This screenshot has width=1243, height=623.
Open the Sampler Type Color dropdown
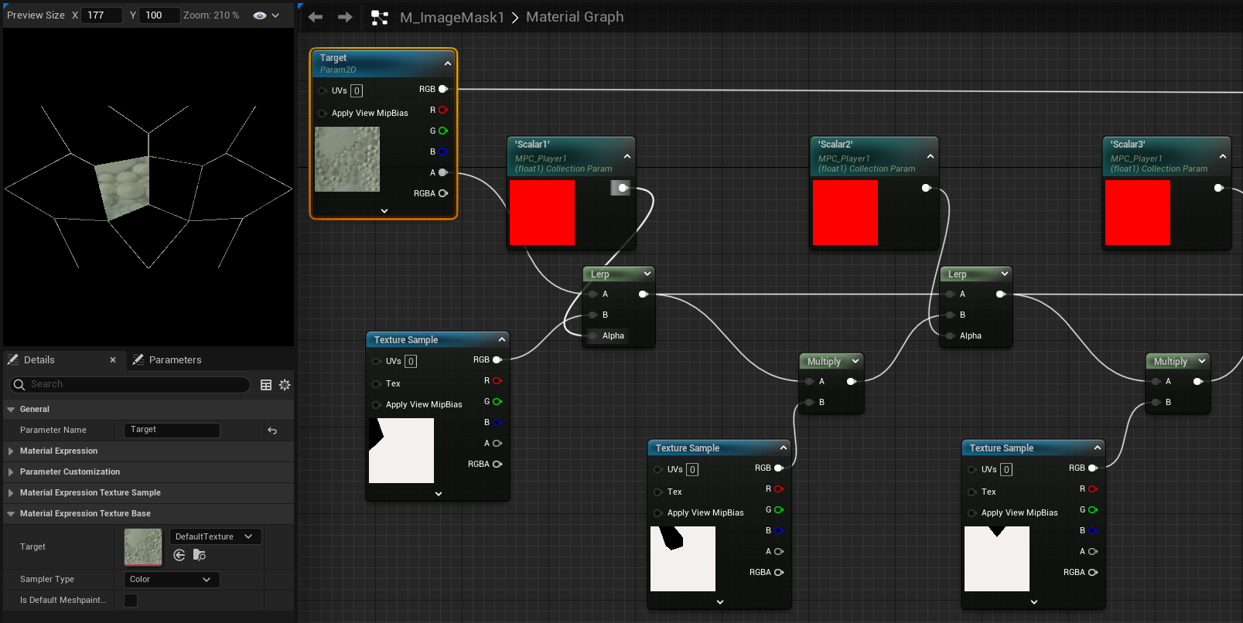click(171, 580)
